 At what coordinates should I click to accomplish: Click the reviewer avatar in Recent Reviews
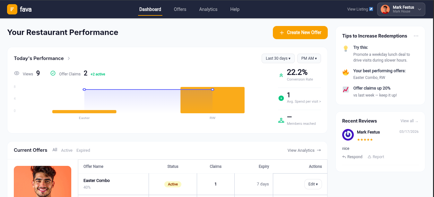click(x=348, y=135)
